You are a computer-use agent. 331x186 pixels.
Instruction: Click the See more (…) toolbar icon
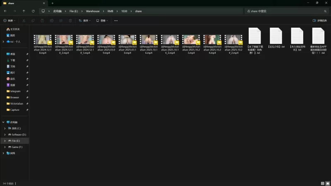click(x=115, y=20)
